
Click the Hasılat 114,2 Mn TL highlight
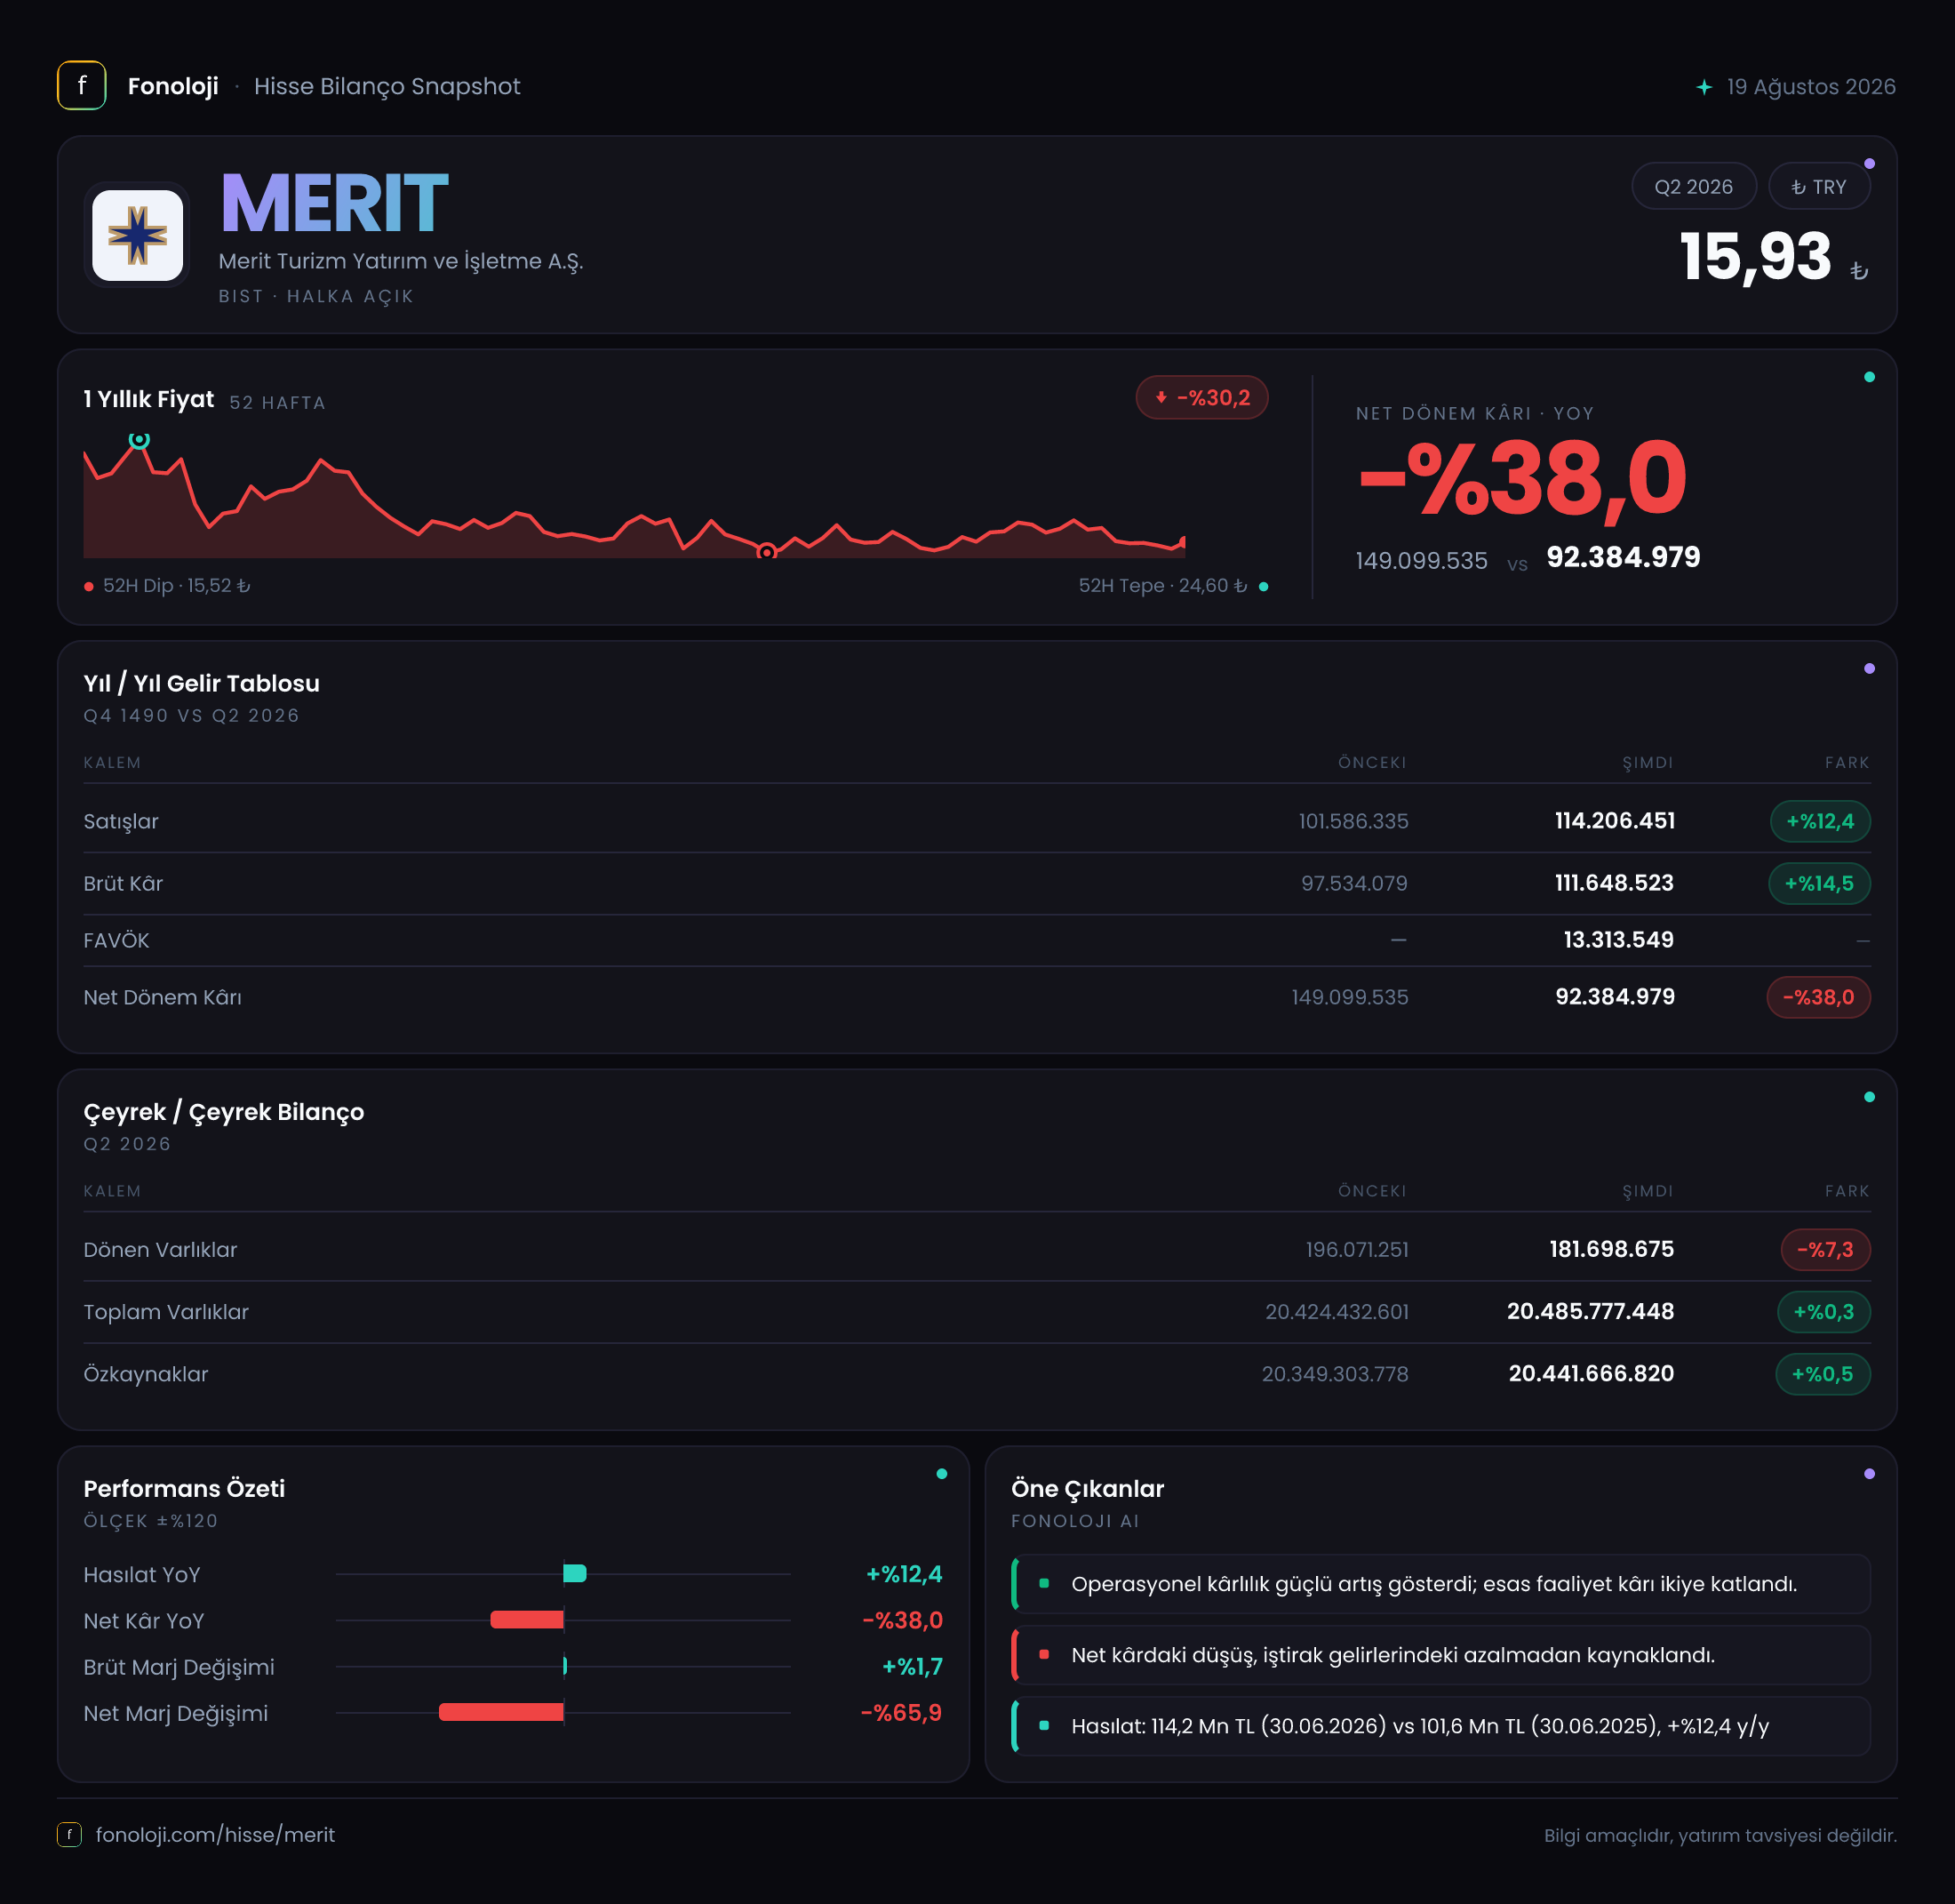click(x=1440, y=1726)
